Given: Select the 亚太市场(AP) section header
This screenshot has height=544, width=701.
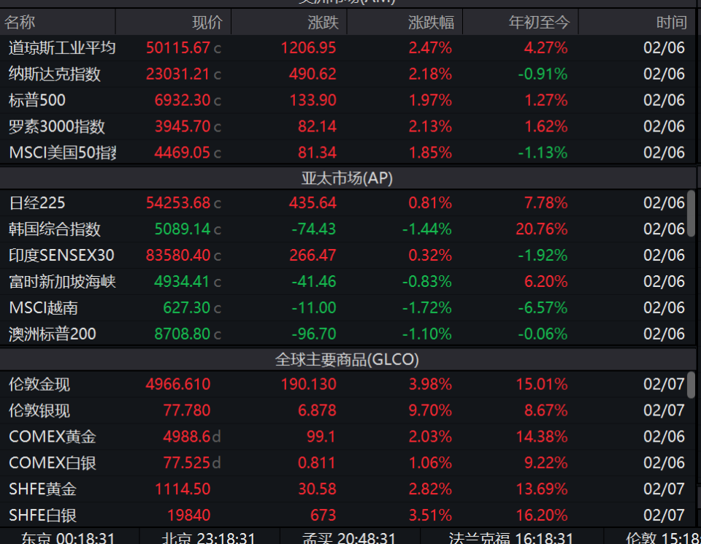Looking at the screenshot, I should (348, 178).
